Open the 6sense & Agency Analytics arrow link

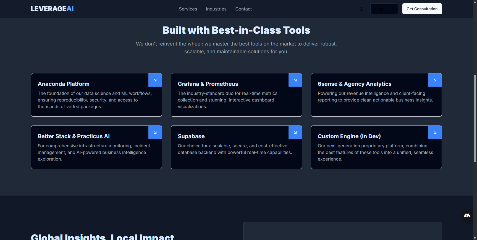pyautogui.click(x=435, y=80)
